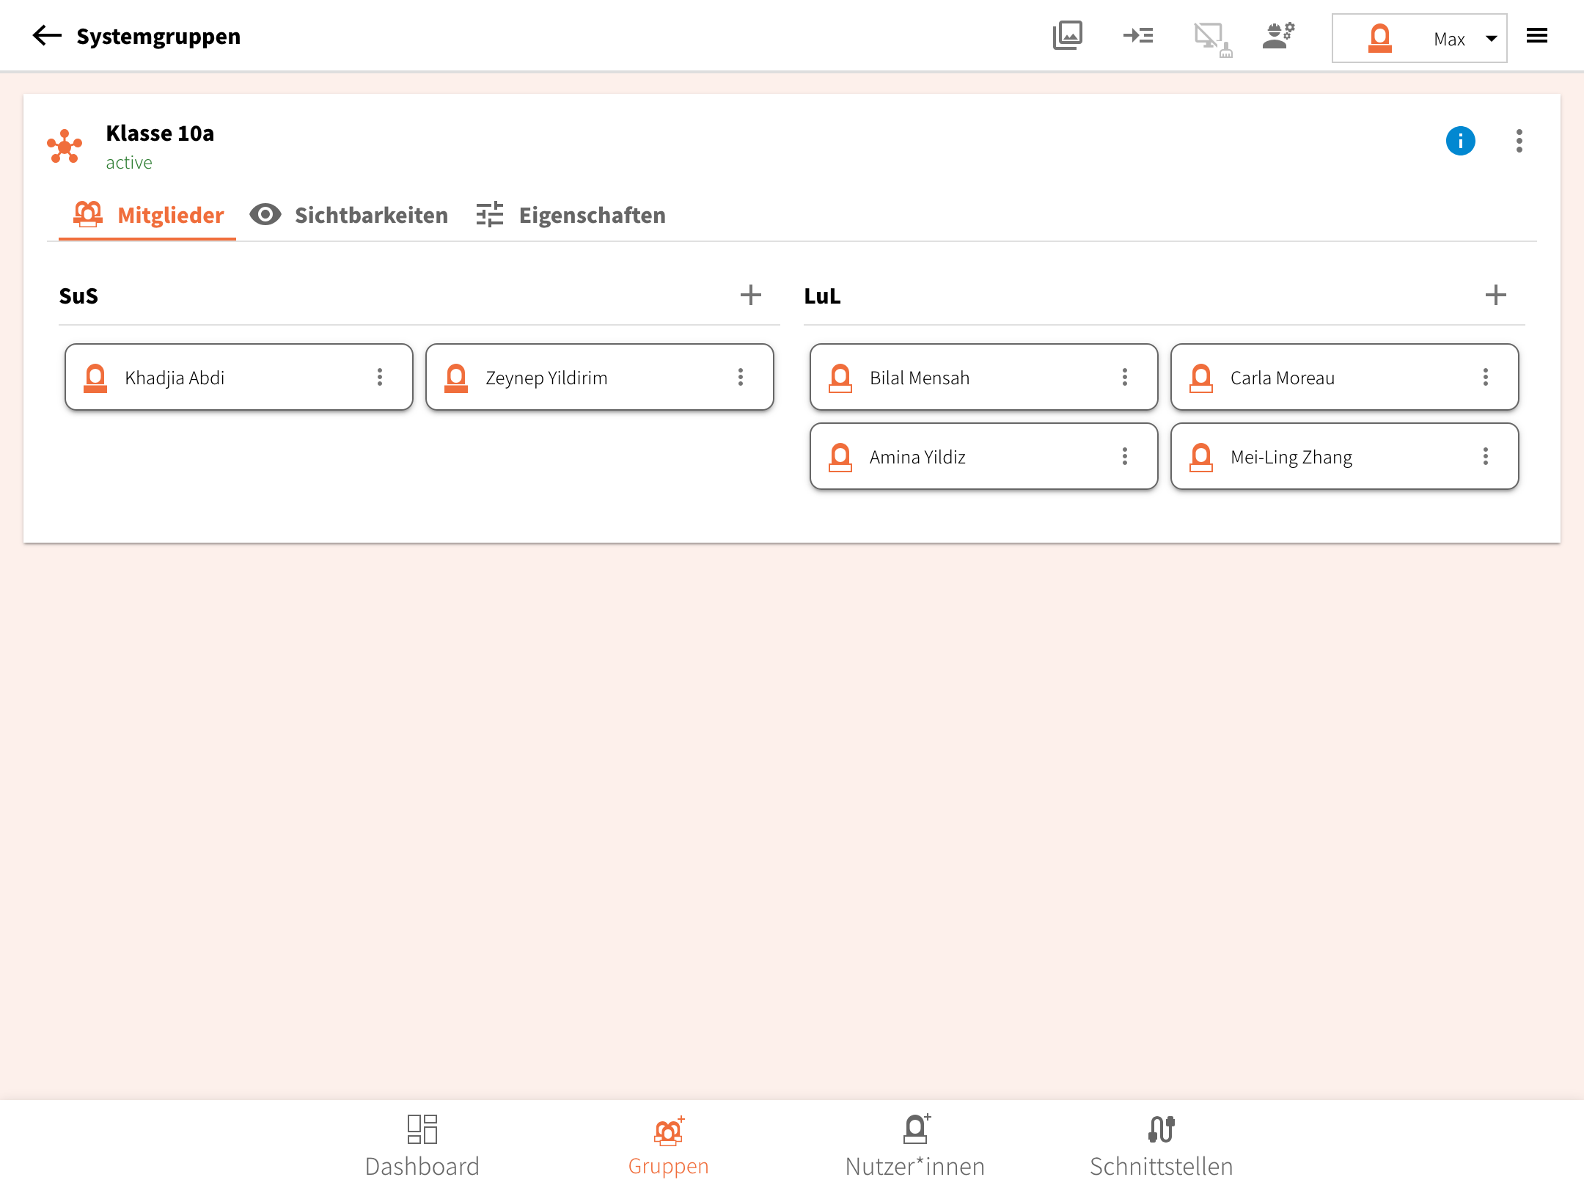This screenshot has height=1188, width=1584.
Task: Switch to the Sichtbarkeiten tab
Action: tap(349, 215)
